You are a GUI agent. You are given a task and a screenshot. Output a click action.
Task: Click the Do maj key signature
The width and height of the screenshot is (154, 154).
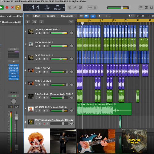(57, 9)
